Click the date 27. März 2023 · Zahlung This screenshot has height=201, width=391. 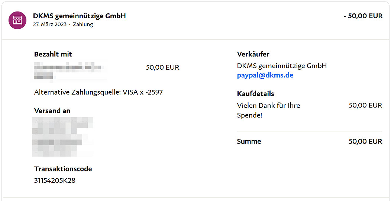tap(63, 24)
